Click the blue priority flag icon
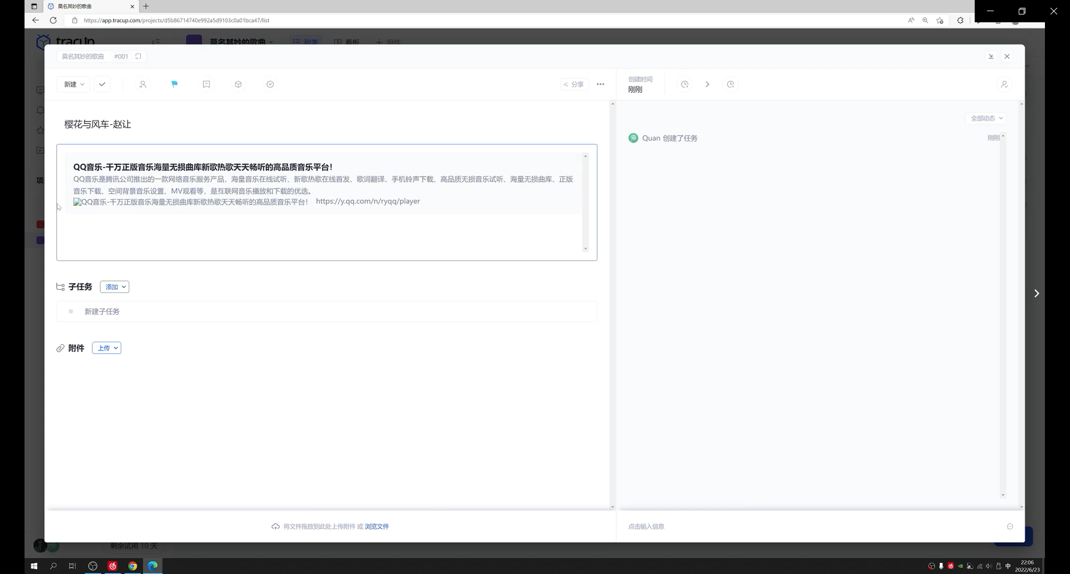This screenshot has height=574, width=1070. 174,84
